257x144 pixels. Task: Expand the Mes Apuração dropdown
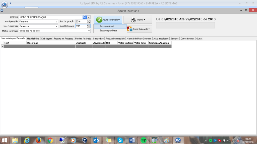point(56,22)
